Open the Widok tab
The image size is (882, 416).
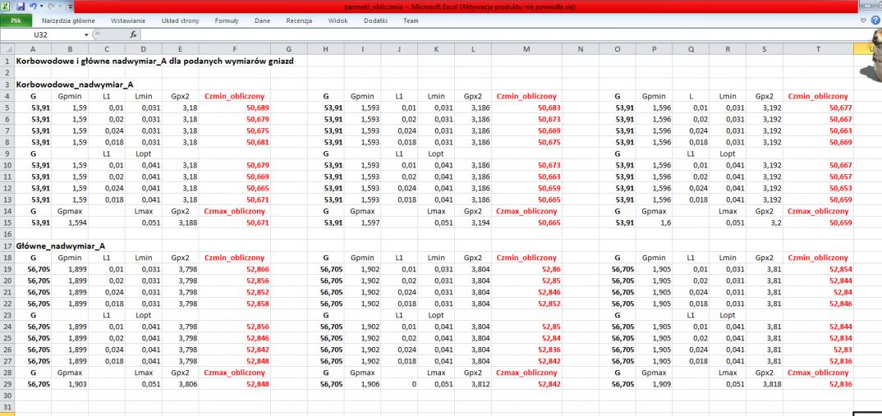[x=338, y=21]
